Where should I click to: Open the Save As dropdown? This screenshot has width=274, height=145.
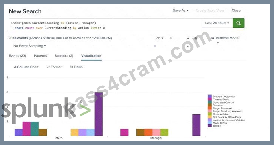(180, 11)
